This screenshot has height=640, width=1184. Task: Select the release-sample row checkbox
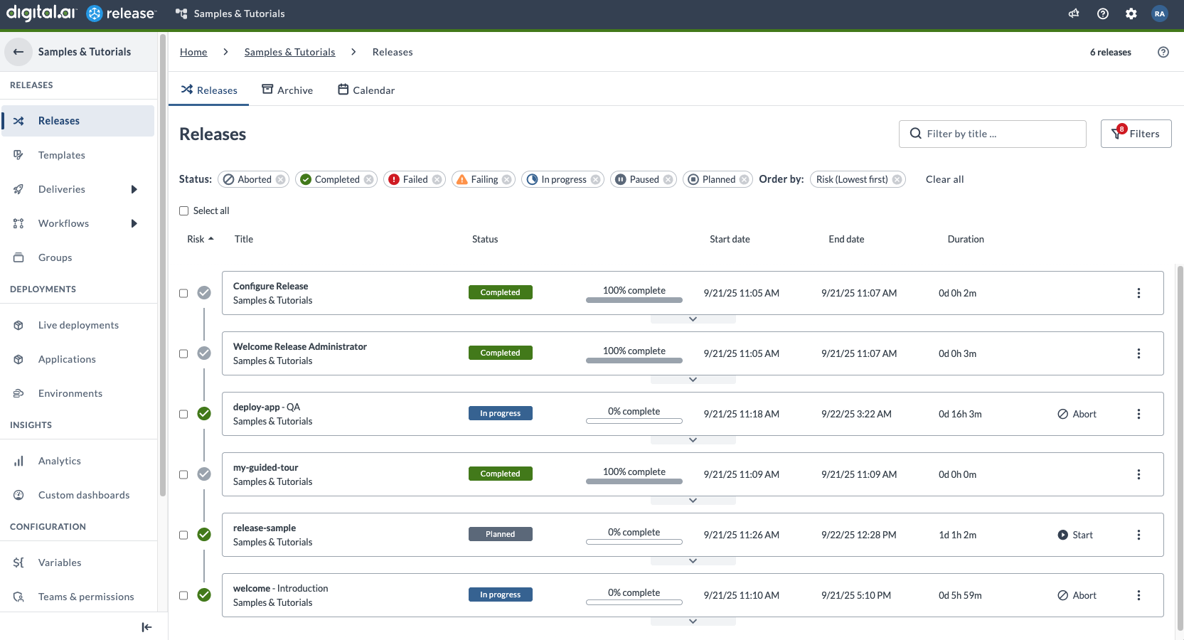[x=183, y=535]
